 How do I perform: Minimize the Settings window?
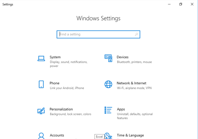(x=169, y=4)
